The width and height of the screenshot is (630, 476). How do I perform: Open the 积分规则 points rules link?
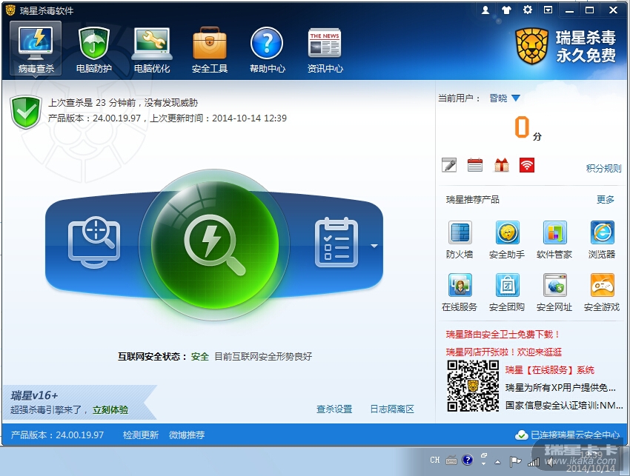(x=603, y=168)
